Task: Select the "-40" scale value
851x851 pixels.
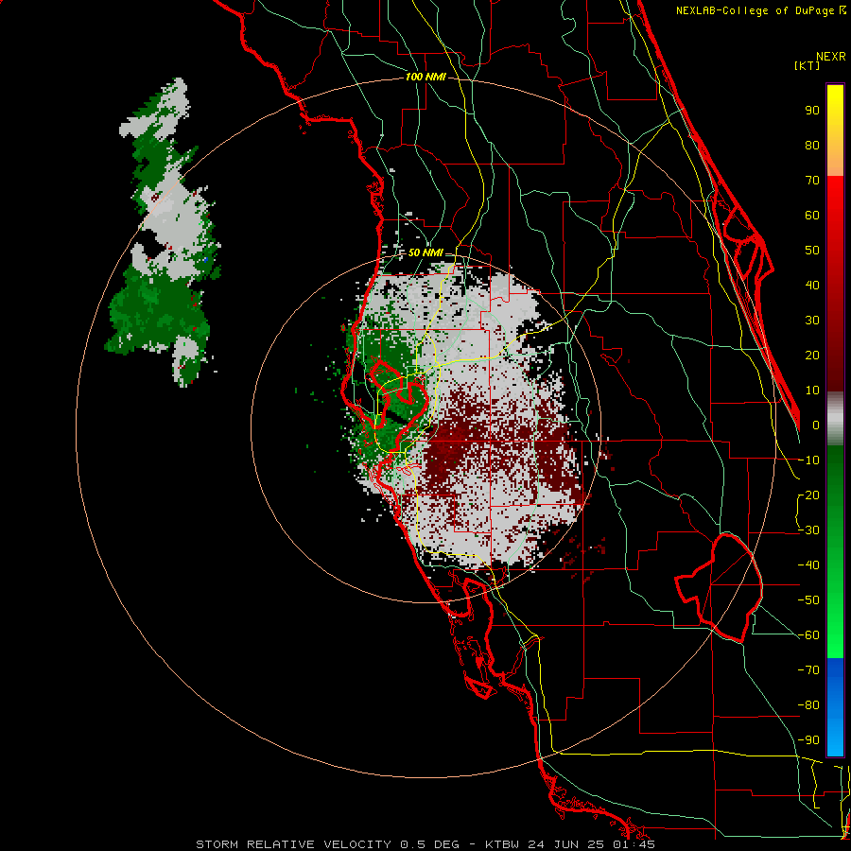Action: tap(808, 565)
